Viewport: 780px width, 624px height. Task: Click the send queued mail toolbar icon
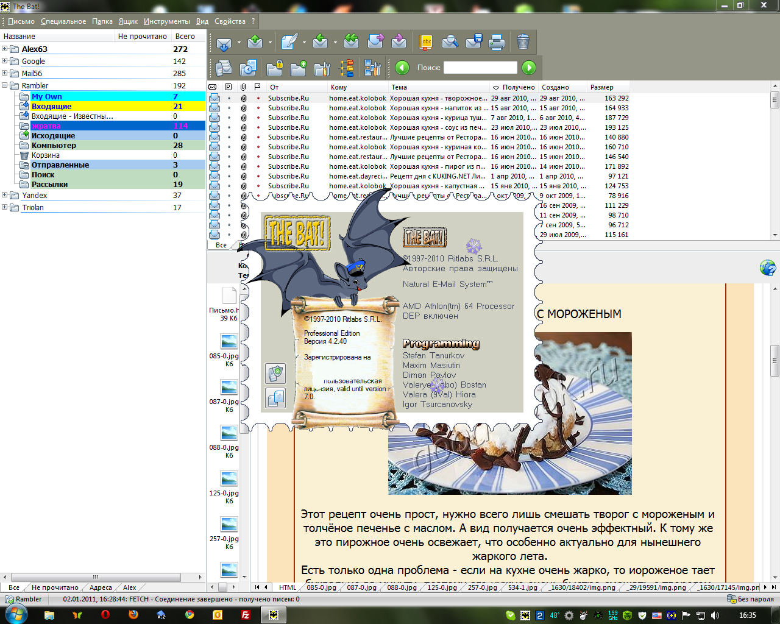pyautogui.click(x=255, y=42)
